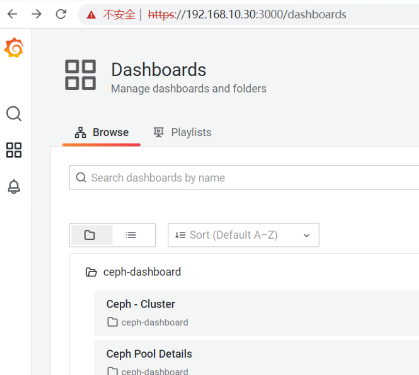Click the Playlists tab presentation icon
Screen dimensions: 419x375
click(159, 132)
